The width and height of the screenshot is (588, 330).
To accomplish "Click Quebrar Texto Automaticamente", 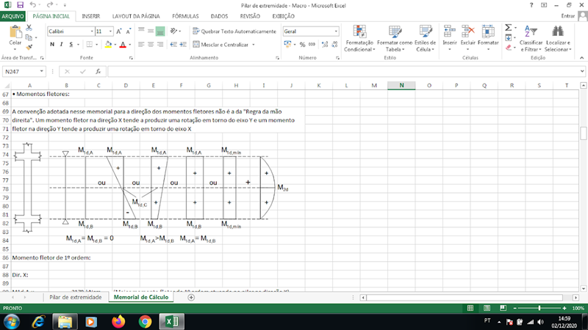I will point(234,32).
